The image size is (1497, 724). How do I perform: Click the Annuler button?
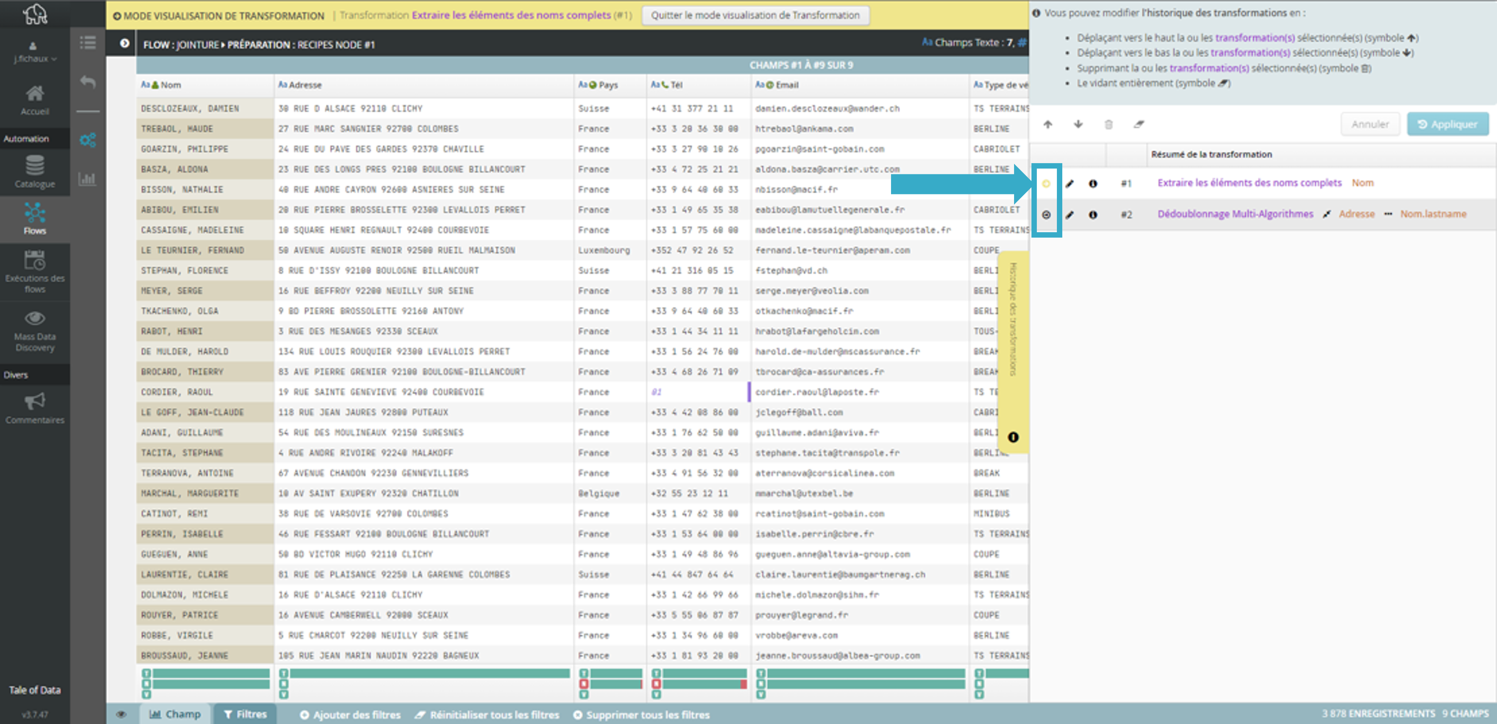click(x=1370, y=124)
